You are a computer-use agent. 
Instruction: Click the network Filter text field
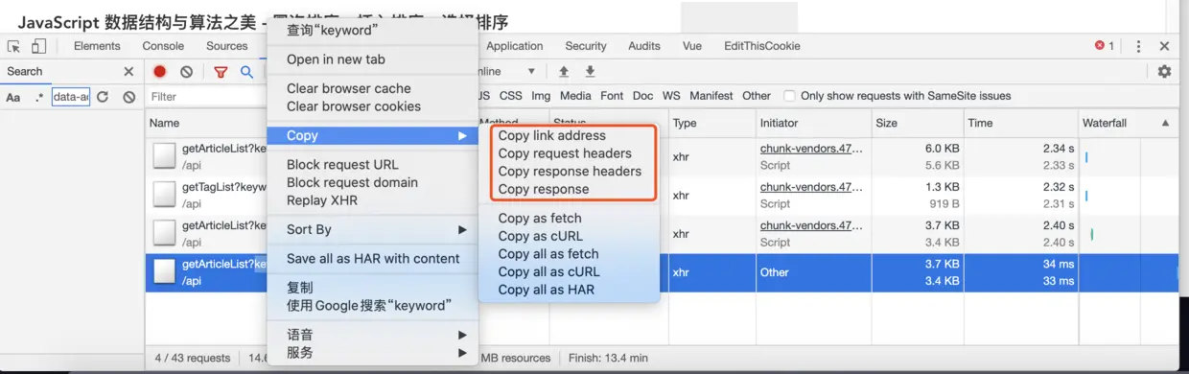[206, 96]
